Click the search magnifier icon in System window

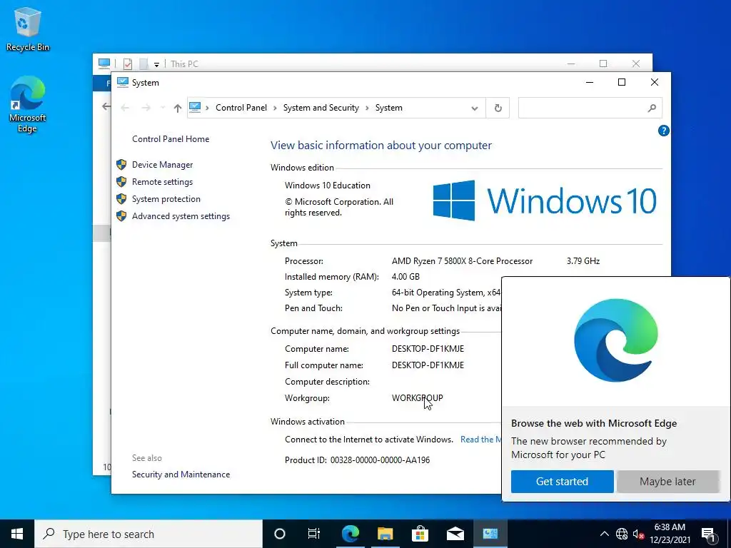652,108
